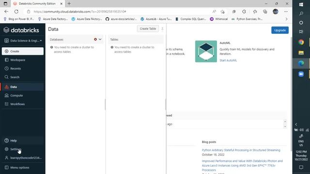Open Python Exercises bookmark
310x174 pixels.
pyautogui.click(x=247, y=19)
